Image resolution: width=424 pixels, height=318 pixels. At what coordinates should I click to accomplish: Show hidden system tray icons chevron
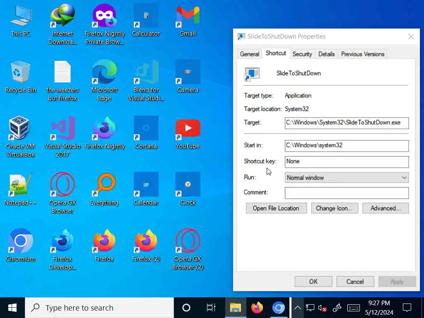pyautogui.click(x=297, y=308)
